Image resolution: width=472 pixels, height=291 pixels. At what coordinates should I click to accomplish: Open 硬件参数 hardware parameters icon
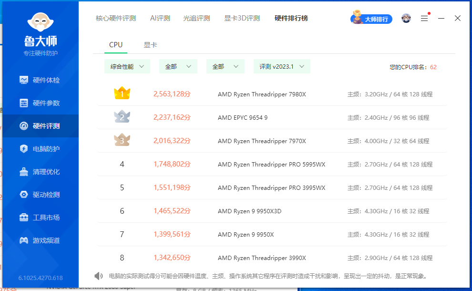tap(24, 103)
